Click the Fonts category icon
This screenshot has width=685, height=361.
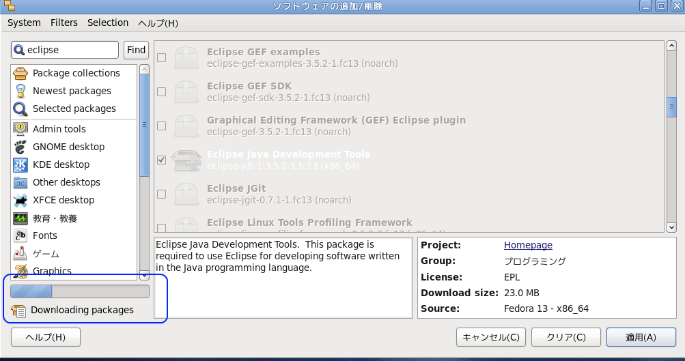point(20,235)
